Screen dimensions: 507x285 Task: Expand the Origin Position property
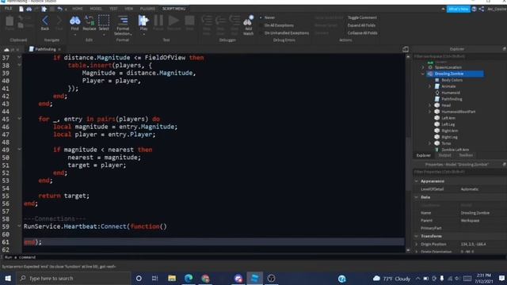tap(417, 245)
